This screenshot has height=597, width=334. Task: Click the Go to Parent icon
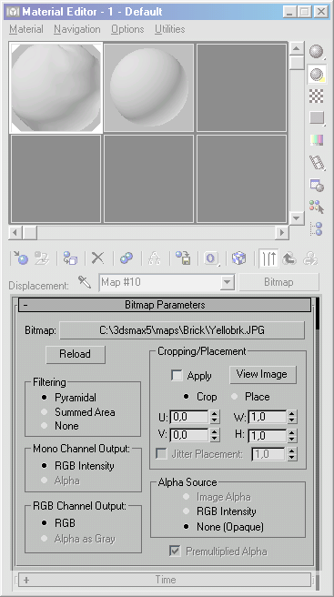(x=289, y=258)
